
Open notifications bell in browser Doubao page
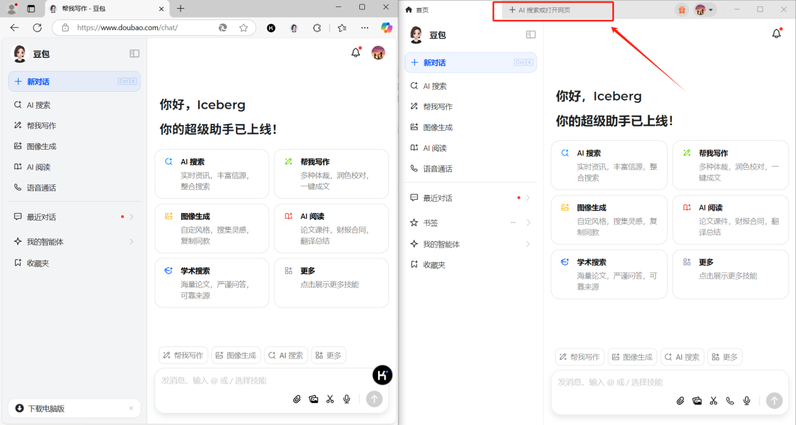[x=356, y=53]
